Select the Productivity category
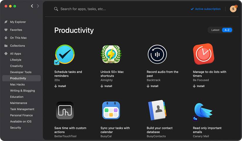 coord(21,78)
